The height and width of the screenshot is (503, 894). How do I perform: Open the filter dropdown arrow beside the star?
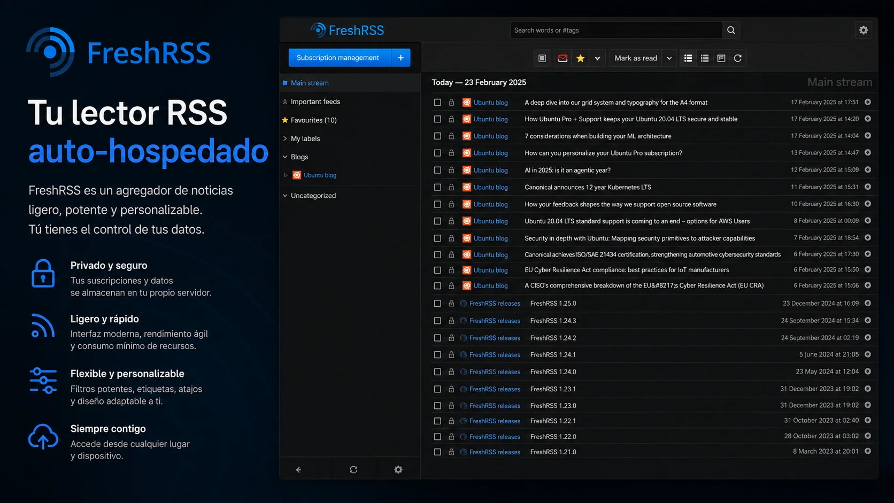(597, 58)
